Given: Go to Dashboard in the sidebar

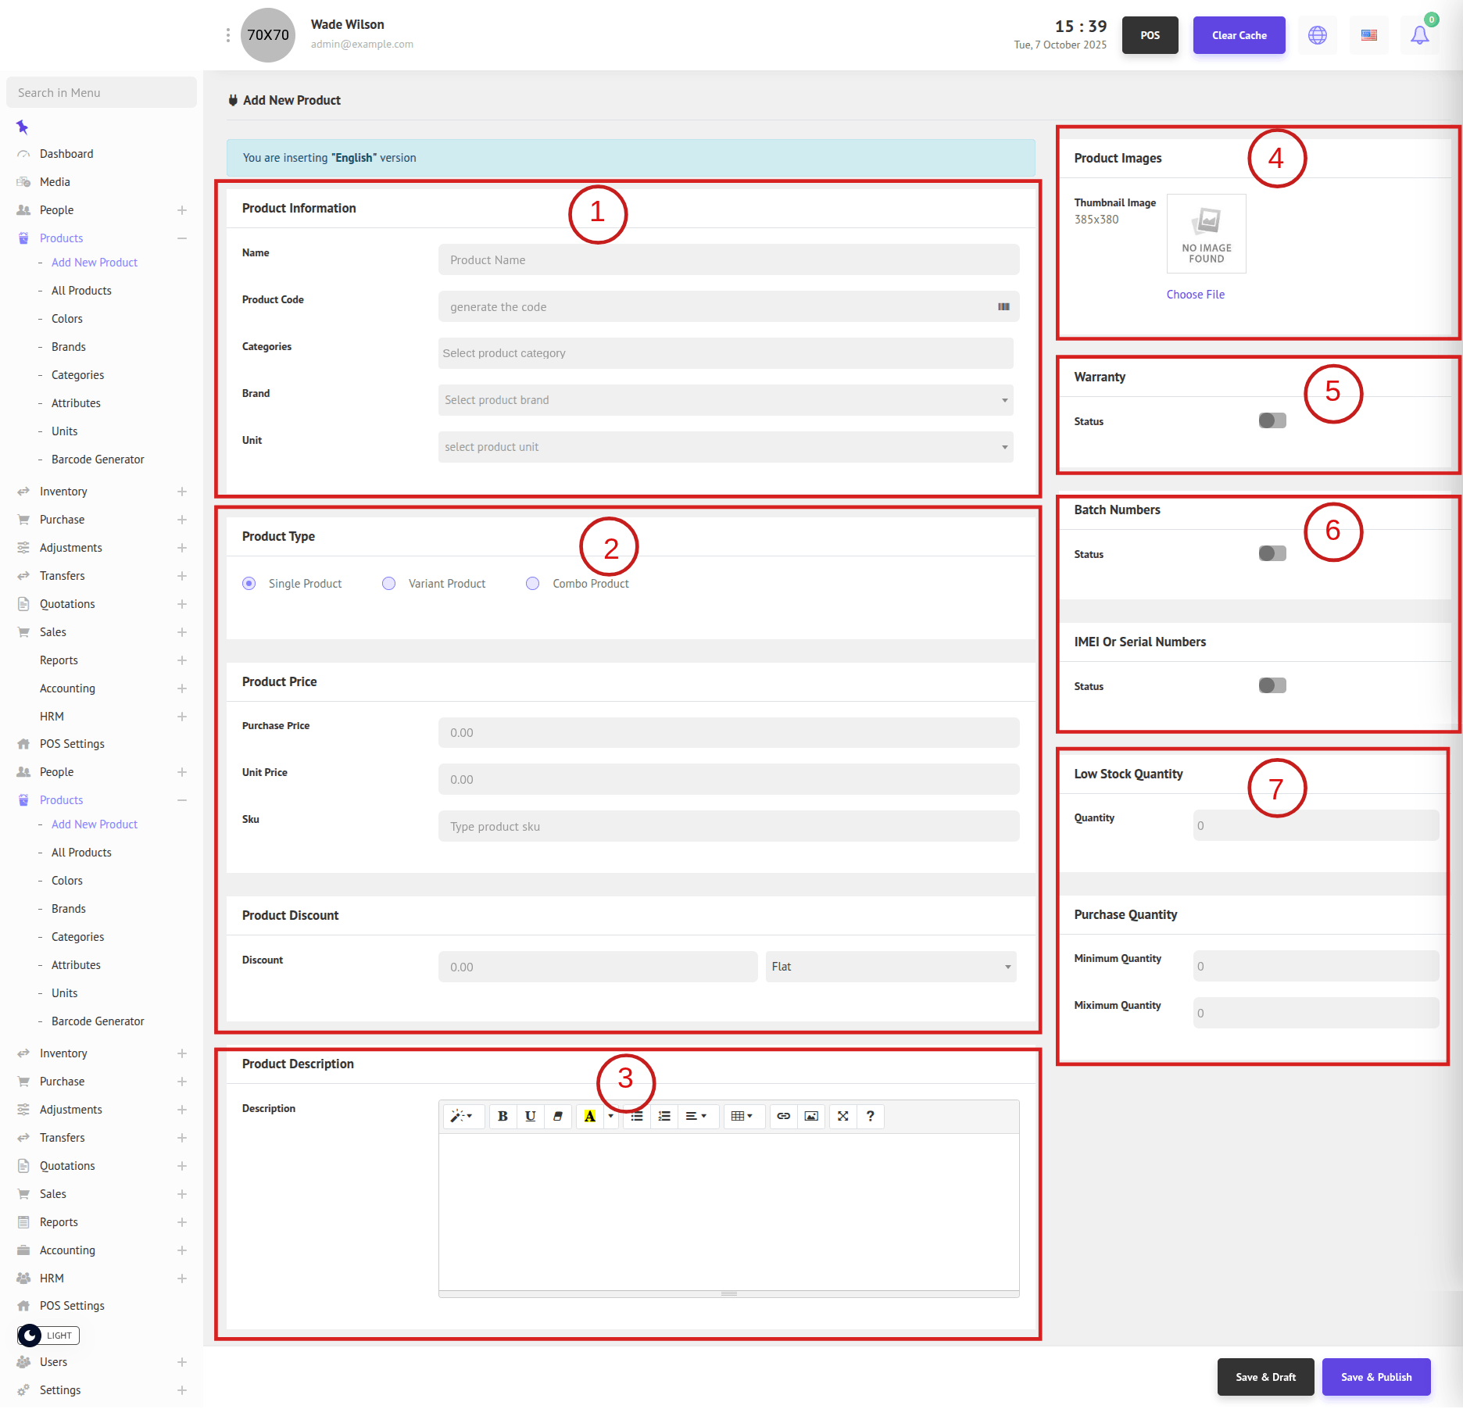Looking at the screenshot, I should pyautogui.click(x=66, y=154).
